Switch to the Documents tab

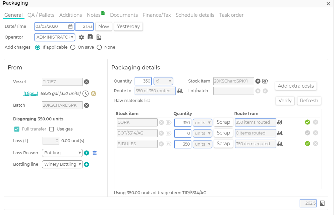124,15
